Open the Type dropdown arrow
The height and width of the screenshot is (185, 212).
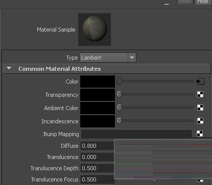click(132, 58)
